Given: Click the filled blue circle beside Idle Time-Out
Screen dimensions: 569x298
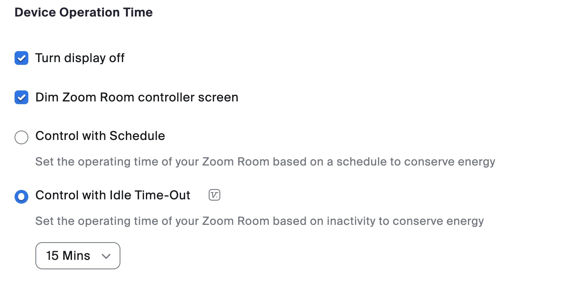Looking at the screenshot, I should tap(21, 196).
